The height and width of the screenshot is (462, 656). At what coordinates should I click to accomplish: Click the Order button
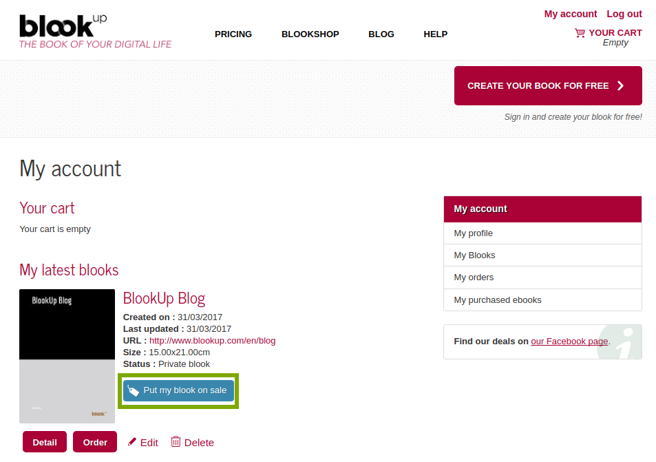click(x=95, y=442)
